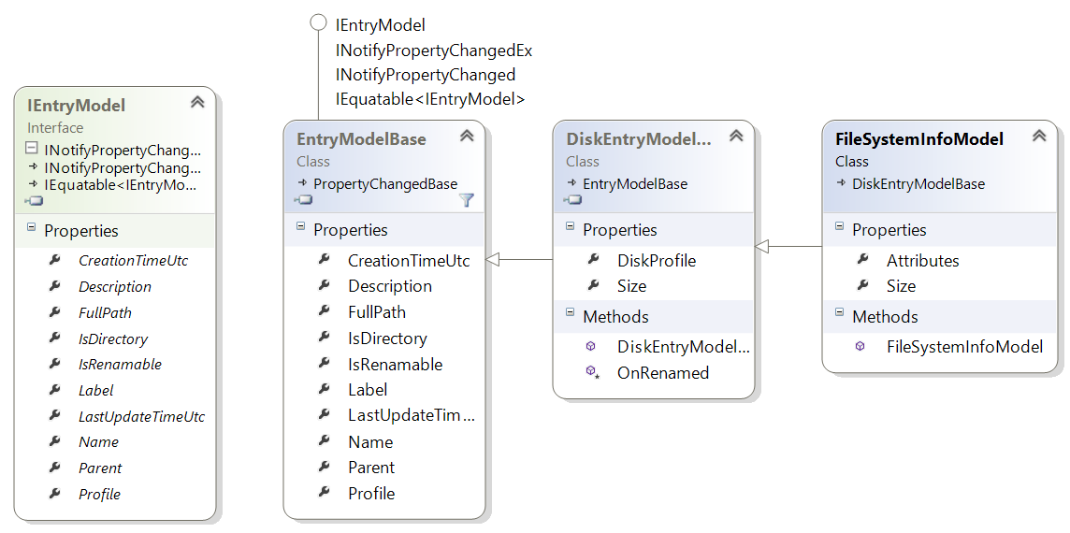This screenshot has width=1070, height=533.
Task: Collapse Methods section of FileSystemInfoModel
Action: click(839, 313)
